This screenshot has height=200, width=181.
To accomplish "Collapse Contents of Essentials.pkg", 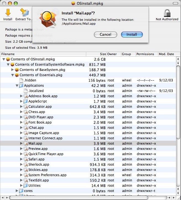I will click(x=12, y=75).
